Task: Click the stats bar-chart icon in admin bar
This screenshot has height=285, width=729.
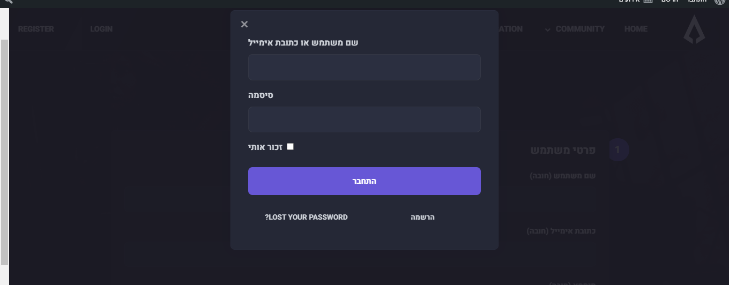Action: [x=648, y=2]
